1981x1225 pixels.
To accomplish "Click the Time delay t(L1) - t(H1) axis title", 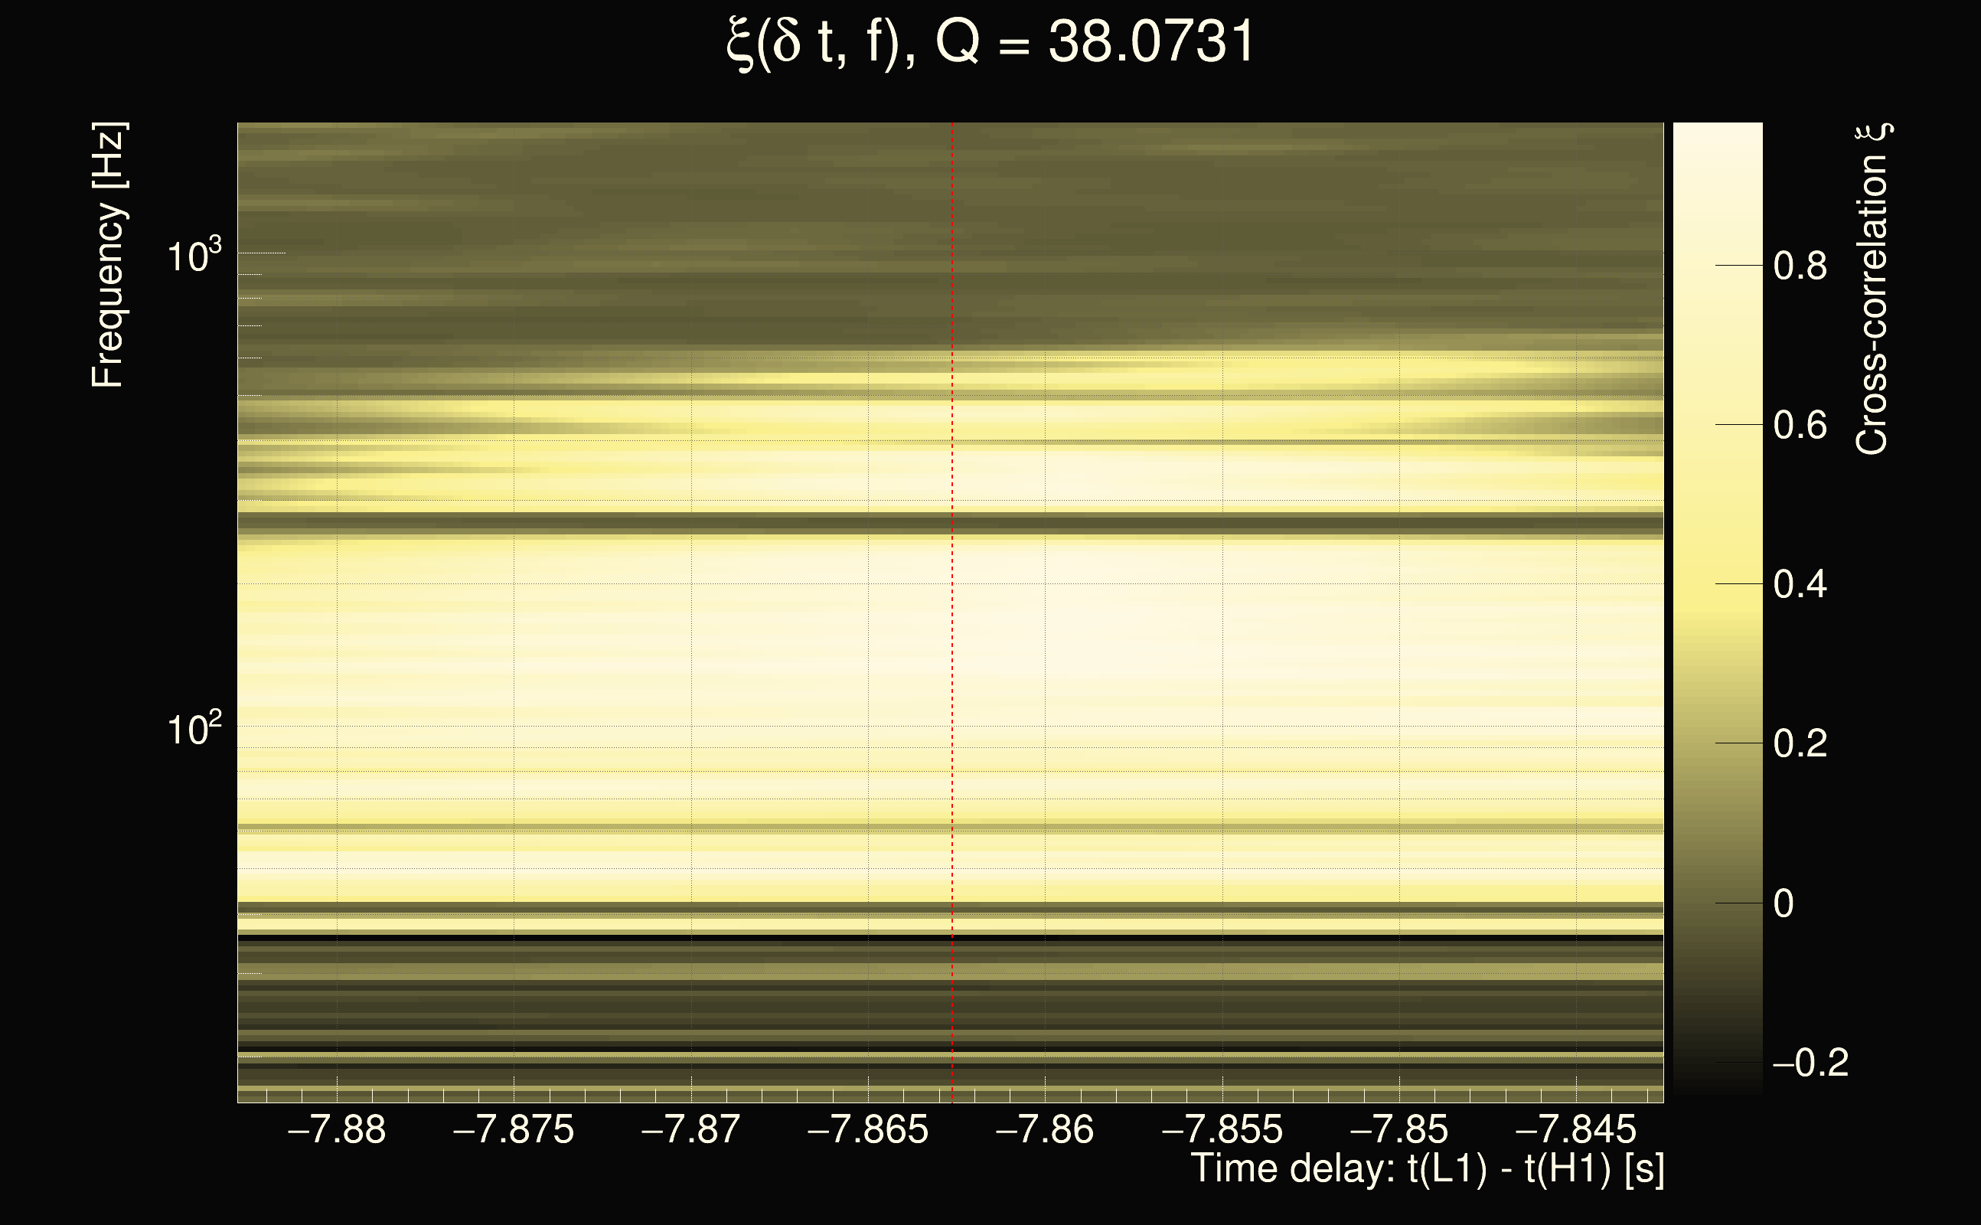I will pyautogui.click(x=1427, y=1169).
